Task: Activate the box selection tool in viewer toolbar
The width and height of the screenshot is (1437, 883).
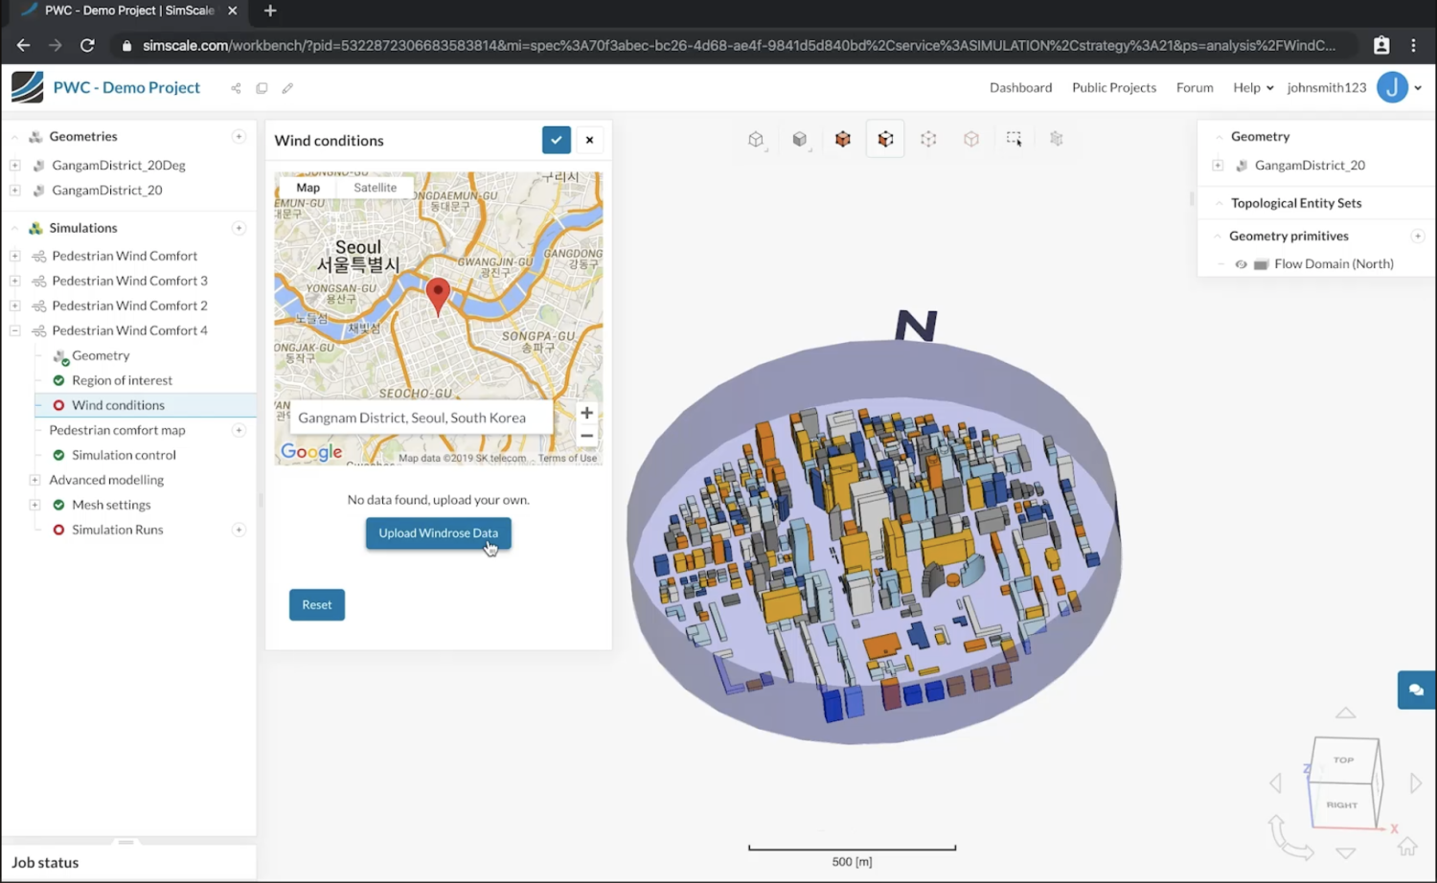Action: pyautogui.click(x=1014, y=139)
